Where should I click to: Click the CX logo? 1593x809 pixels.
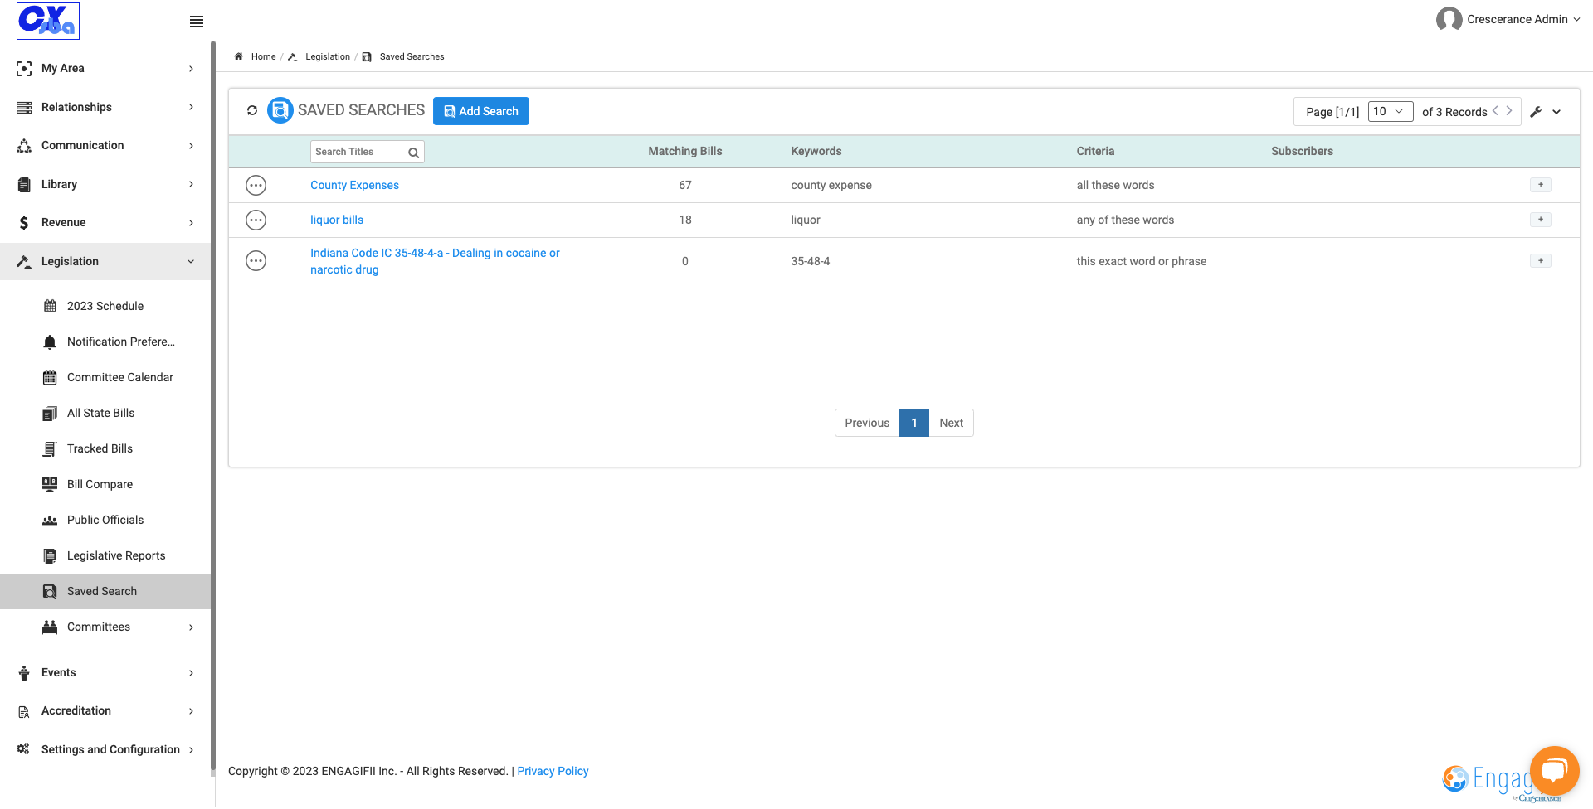(48, 21)
